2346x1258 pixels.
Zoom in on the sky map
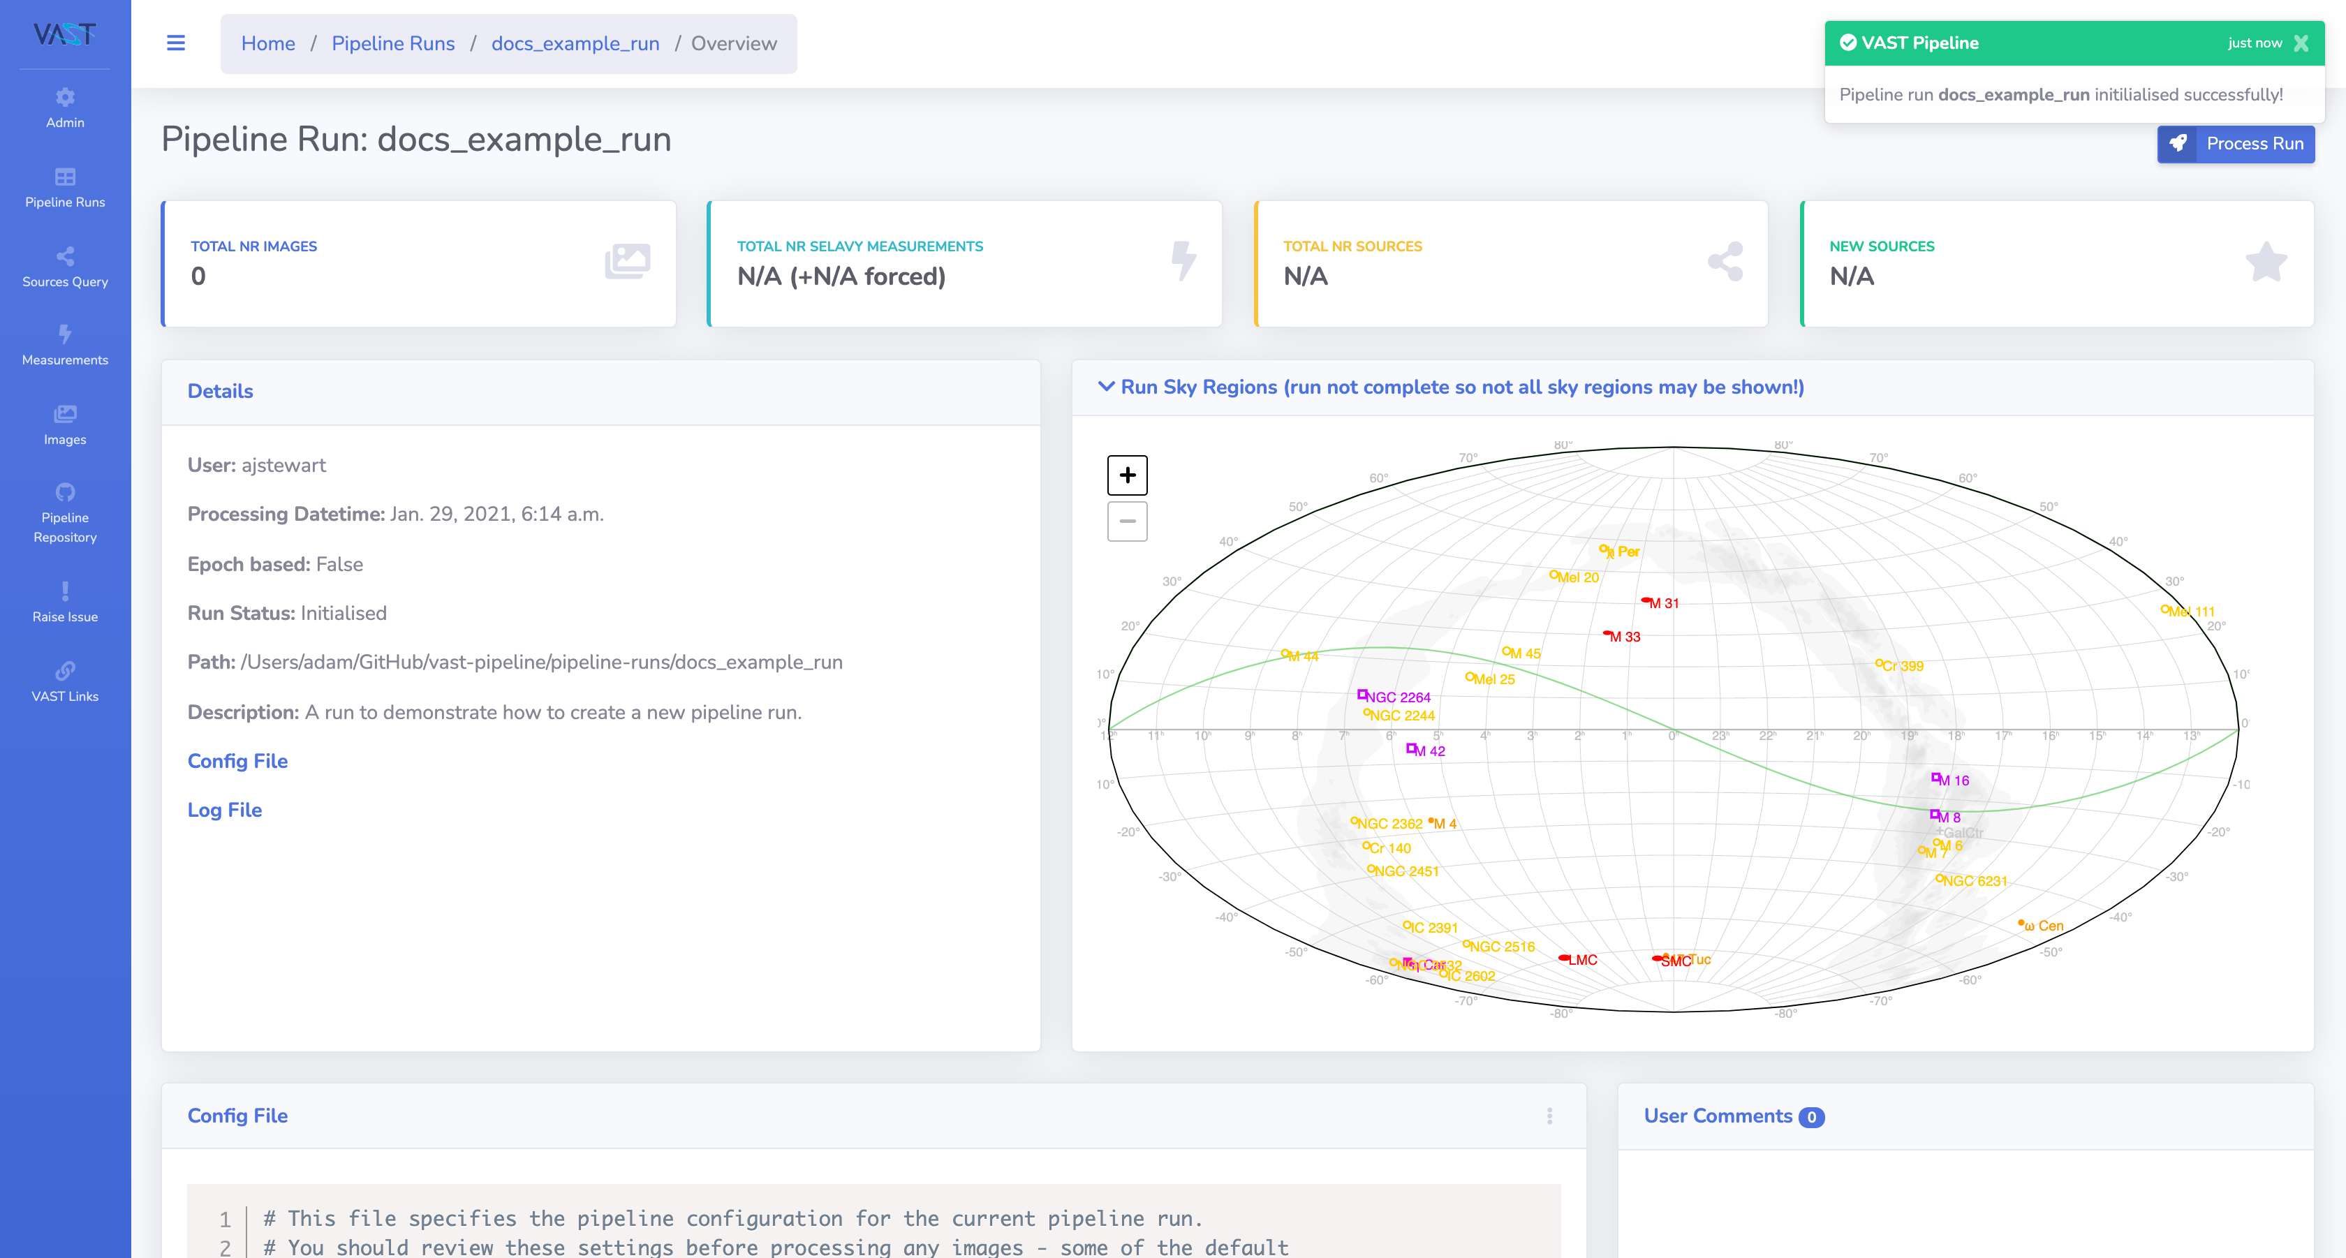pyautogui.click(x=1126, y=475)
